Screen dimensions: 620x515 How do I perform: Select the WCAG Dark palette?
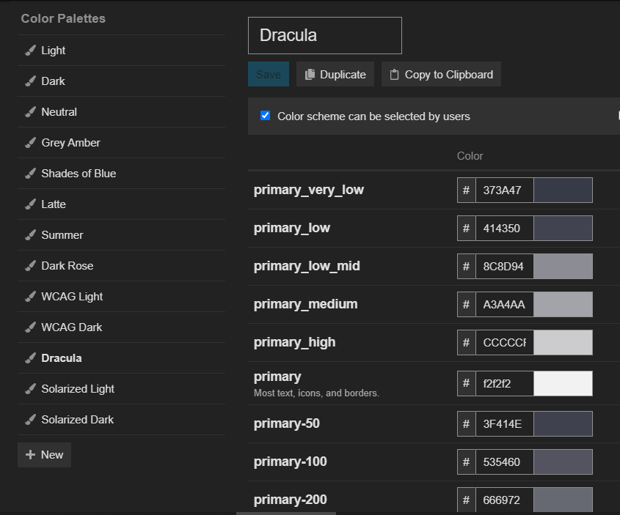(121, 327)
